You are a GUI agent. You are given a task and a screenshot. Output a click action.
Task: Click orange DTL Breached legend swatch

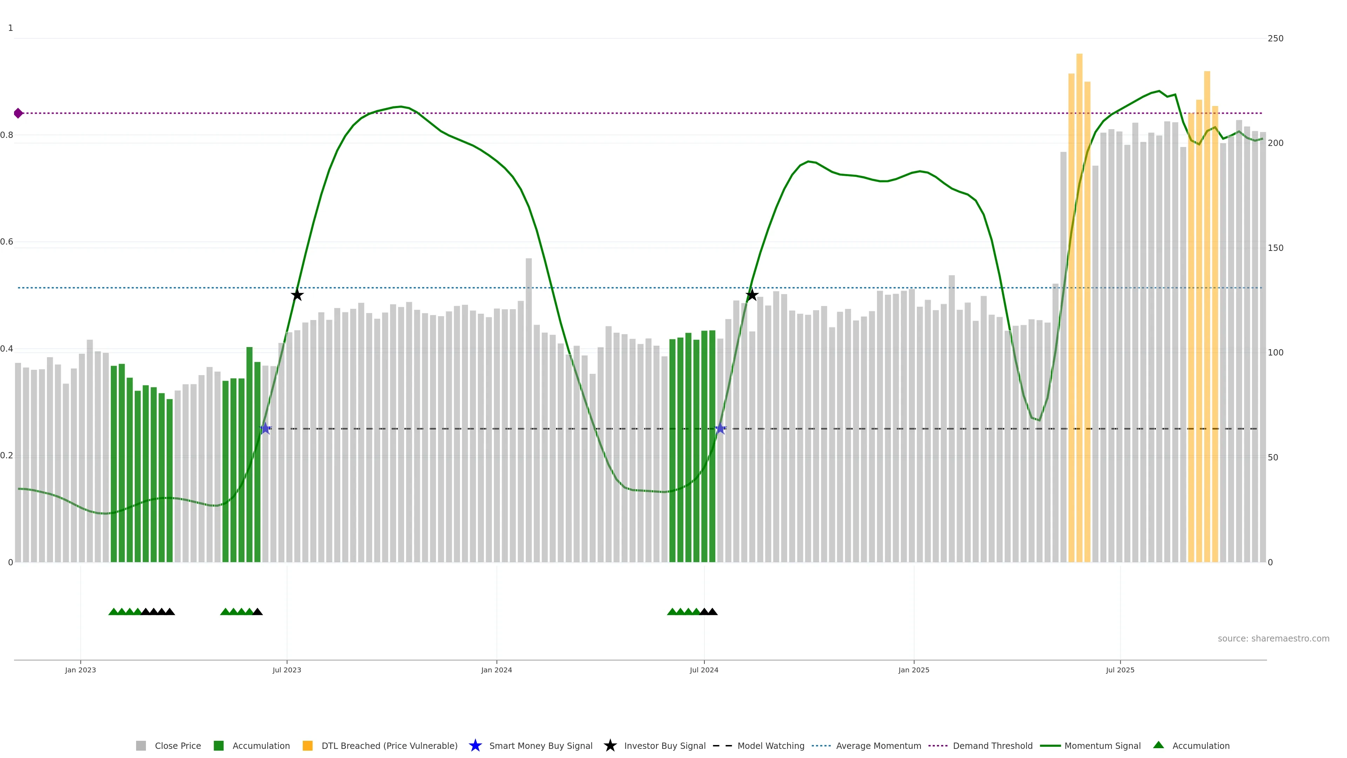[308, 745]
